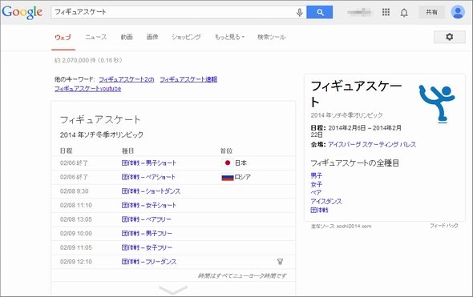Open the settings gear button
This screenshot has height=297, width=473.
450,37
